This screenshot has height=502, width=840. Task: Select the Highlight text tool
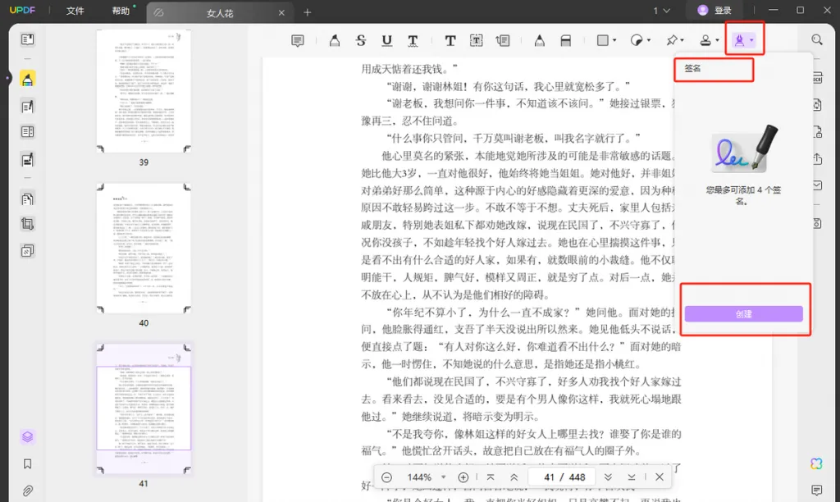(x=335, y=40)
